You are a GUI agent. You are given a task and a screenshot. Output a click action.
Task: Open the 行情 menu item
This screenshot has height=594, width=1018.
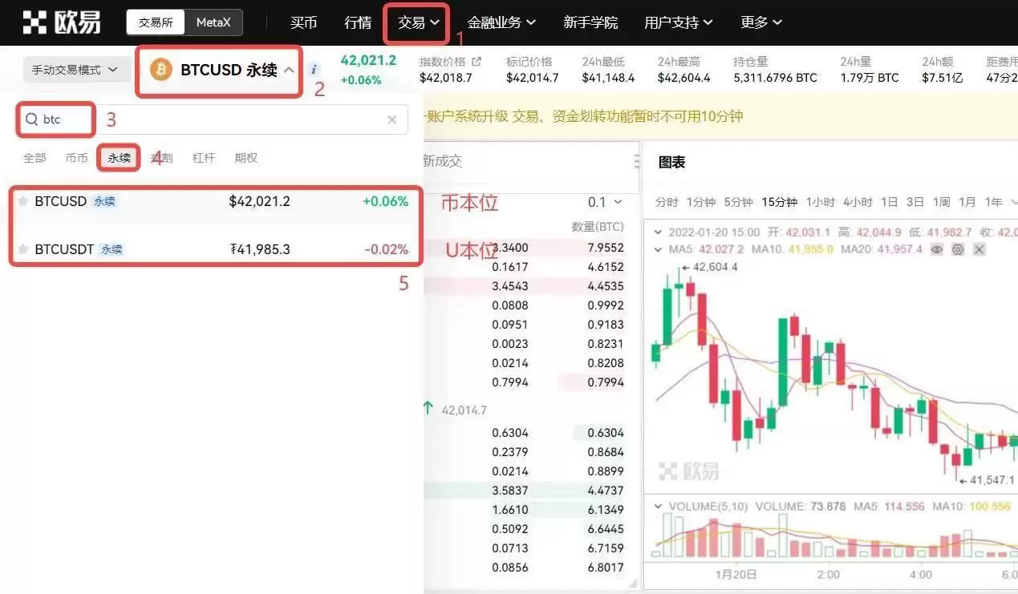(357, 22)
